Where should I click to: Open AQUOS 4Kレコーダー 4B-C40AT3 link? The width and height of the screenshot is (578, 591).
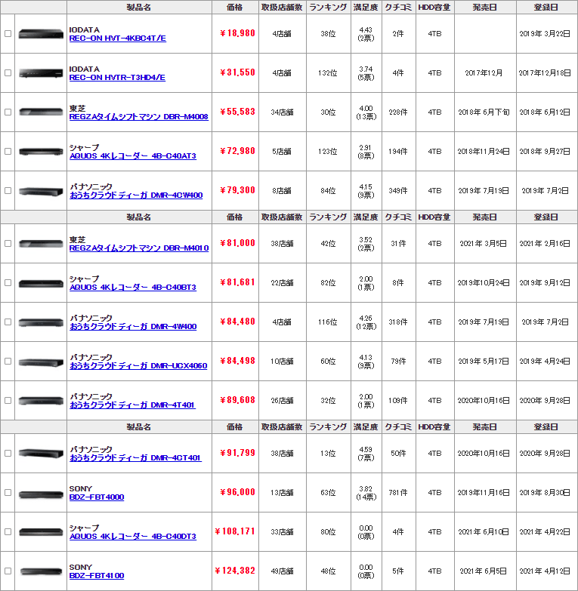coord(132,155)
